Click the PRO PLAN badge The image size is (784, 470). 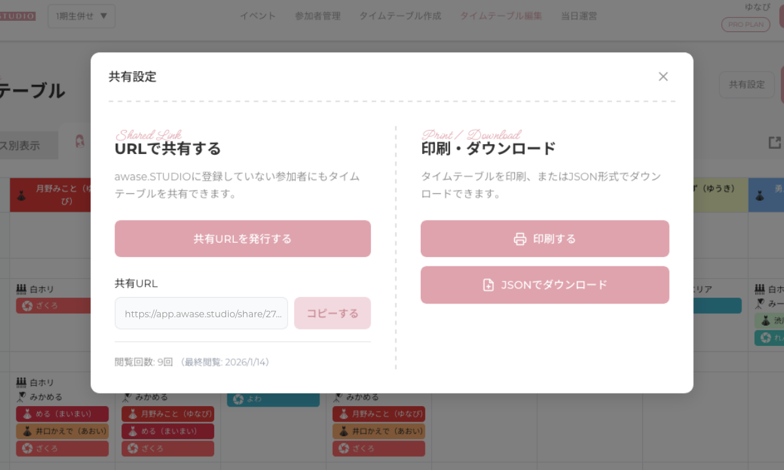pyautogui.click(x=745, y=25)
